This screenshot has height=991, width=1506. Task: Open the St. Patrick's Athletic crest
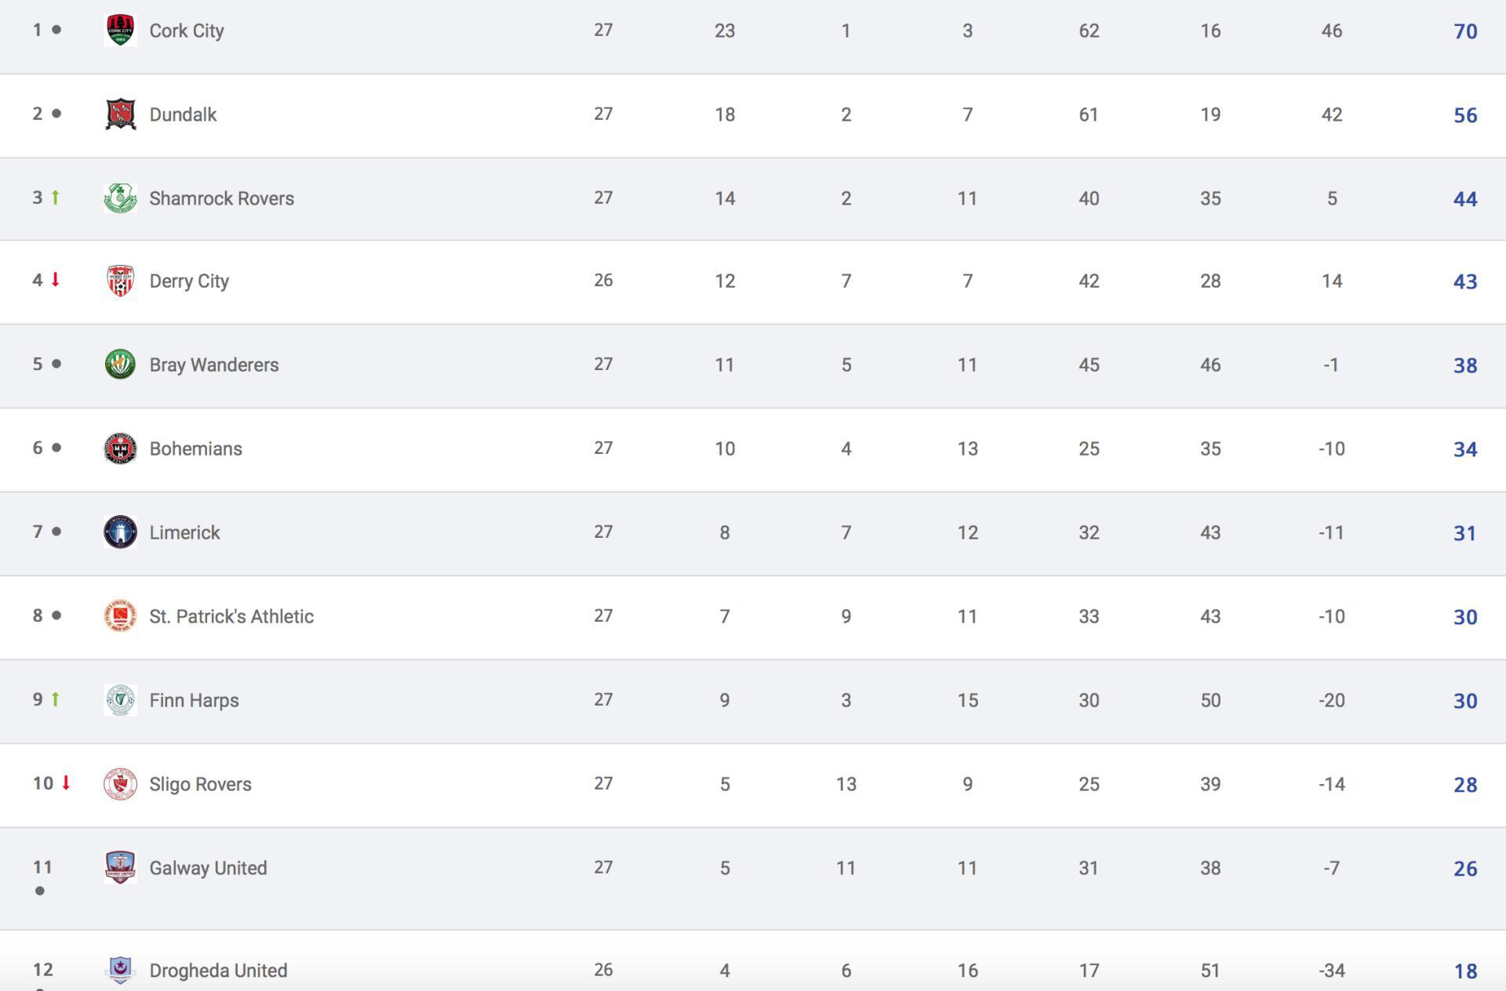coord(120,616)
